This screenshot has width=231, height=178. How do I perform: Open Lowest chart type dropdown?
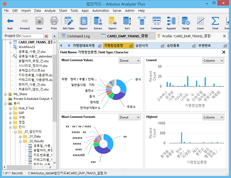tap(213, 61)
